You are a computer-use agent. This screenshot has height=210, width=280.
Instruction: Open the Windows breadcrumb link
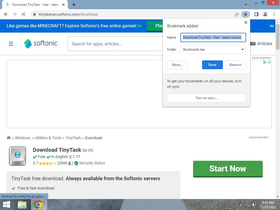[x=23, y=138]
